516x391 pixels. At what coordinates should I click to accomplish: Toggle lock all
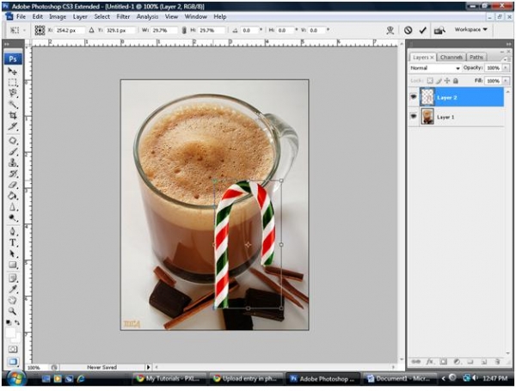pos(456,81)
